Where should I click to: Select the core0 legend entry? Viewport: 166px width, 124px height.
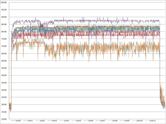18,121
